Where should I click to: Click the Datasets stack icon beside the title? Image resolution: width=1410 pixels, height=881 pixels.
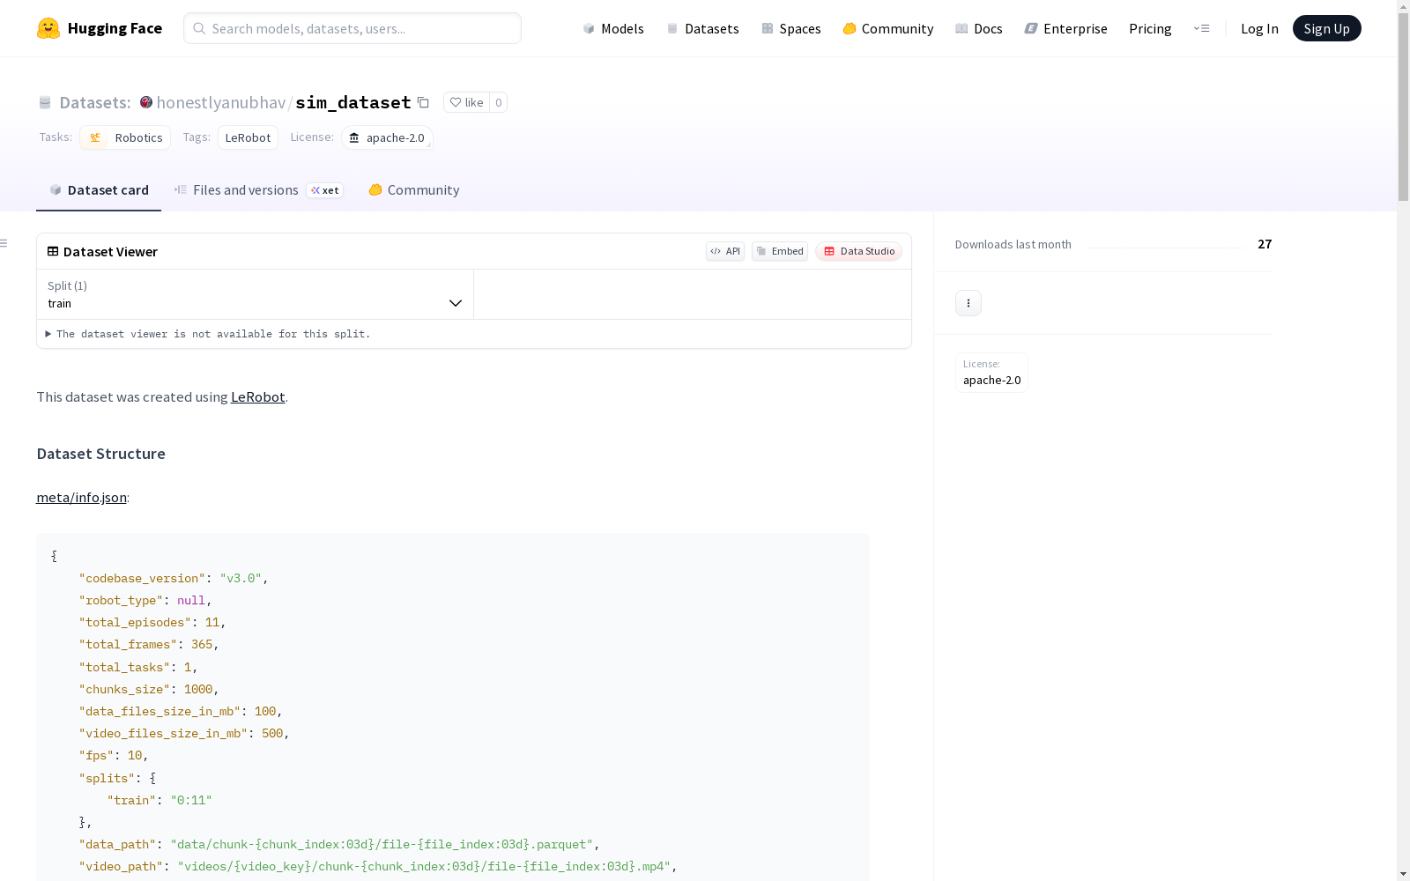tap(45, 102)
